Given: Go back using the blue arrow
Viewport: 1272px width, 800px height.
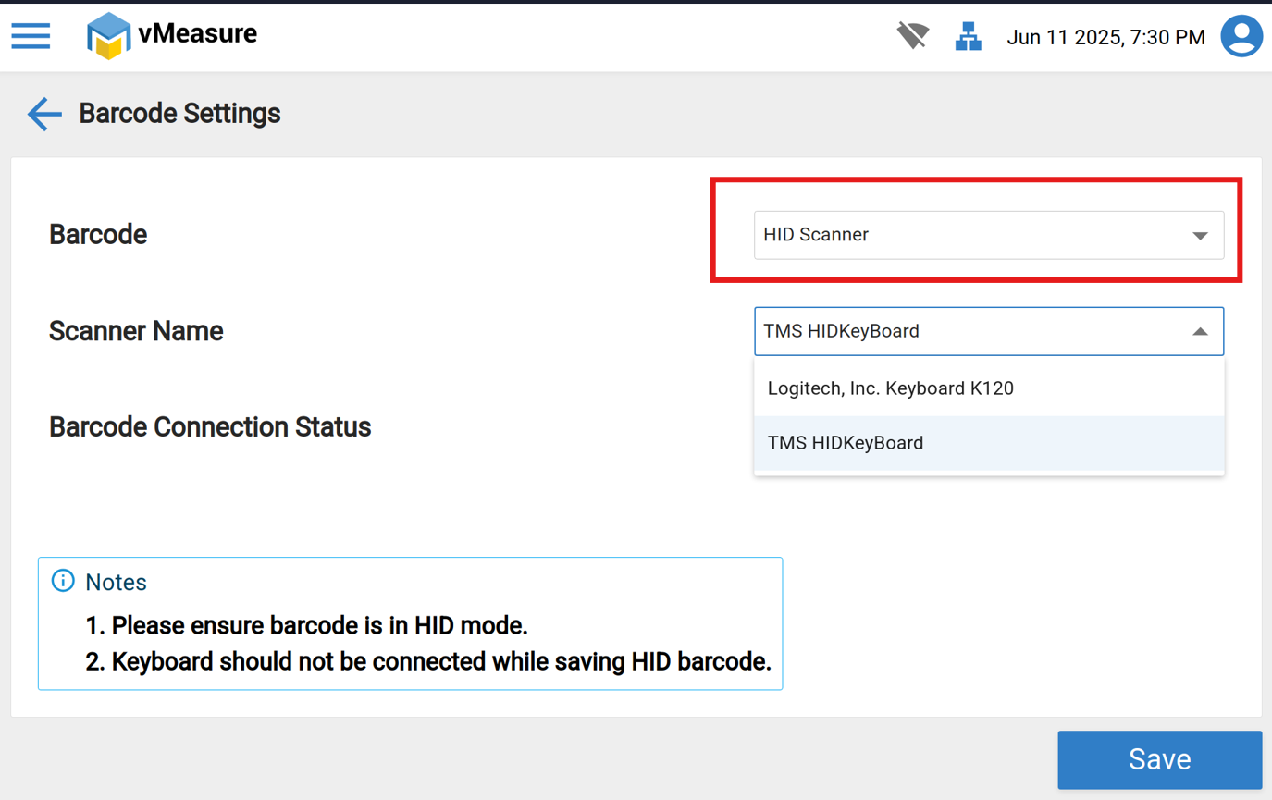Looking at the screenshot, I should (x=44, y=114).
